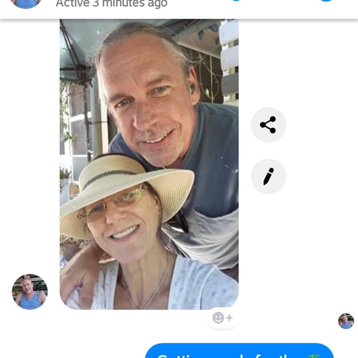Click the plus sign next to the reaction smiley
The image size is (358, 358).
(x=229, y=318)
